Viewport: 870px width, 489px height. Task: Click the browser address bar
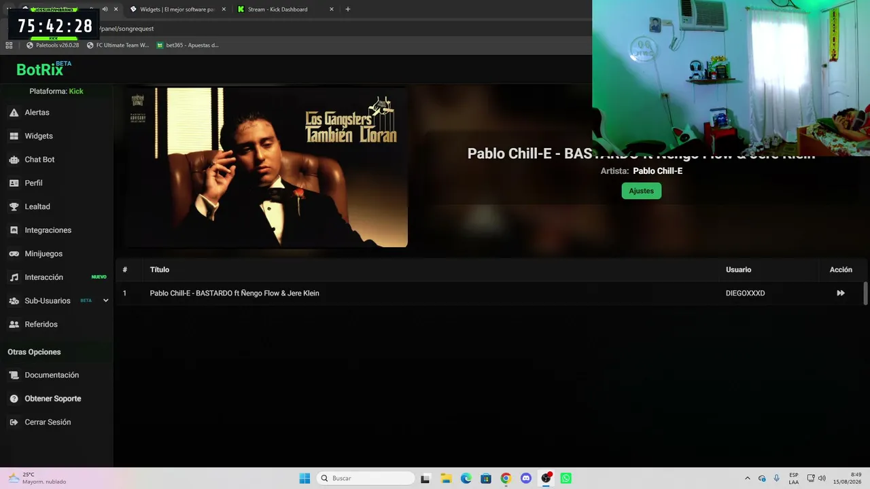click(x=340, y=29)
